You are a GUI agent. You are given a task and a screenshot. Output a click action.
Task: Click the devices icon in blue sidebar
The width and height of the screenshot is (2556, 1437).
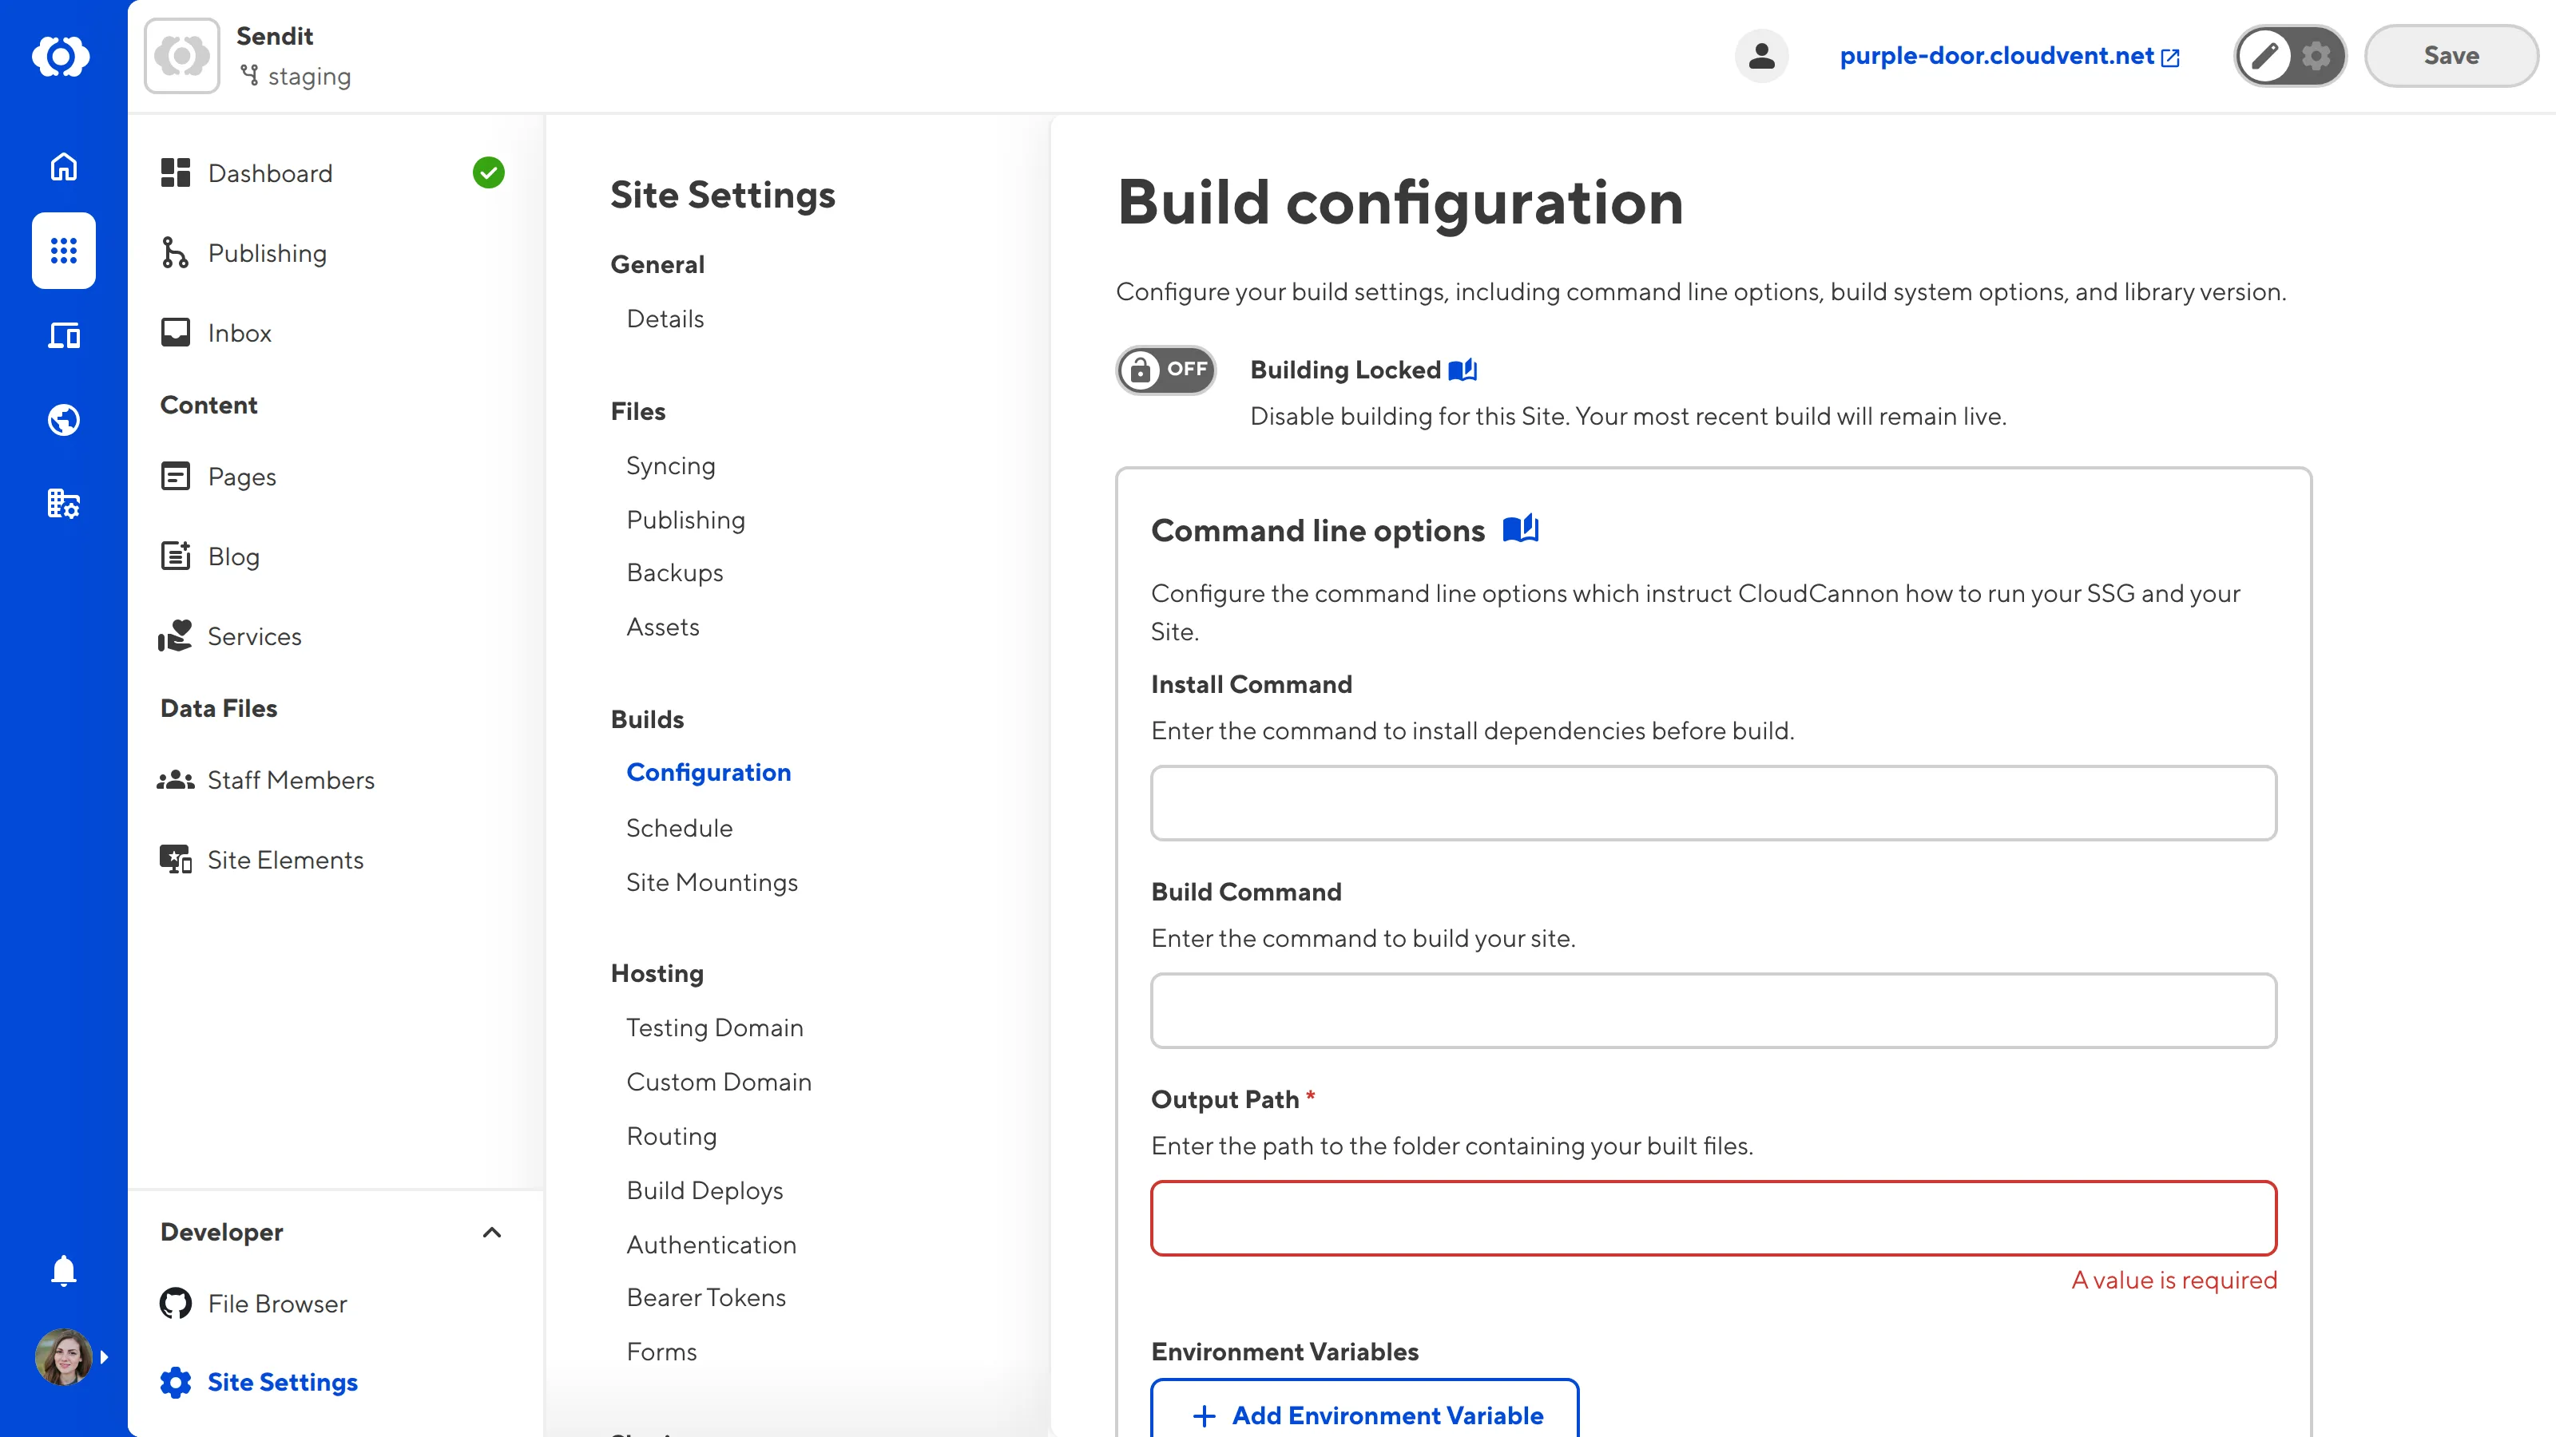click(62, 335)
